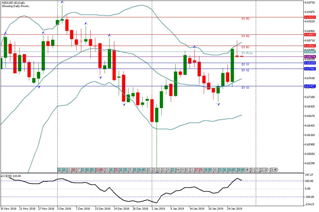Screen dimensions: 319x212
Task: Click the pivot price tag 0.68405
Action: coord(310,52)
